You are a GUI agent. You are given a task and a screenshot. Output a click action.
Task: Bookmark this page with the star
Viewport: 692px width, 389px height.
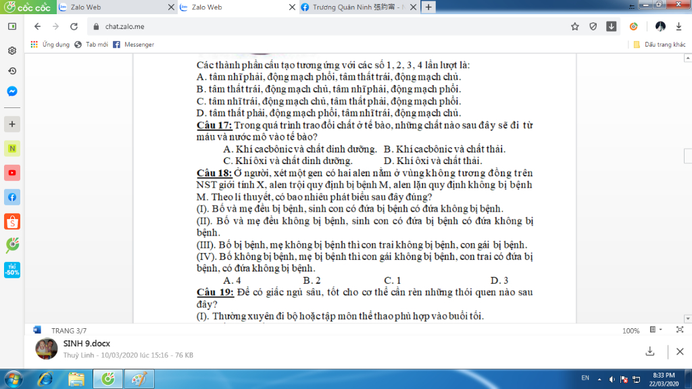coord(574,26)
